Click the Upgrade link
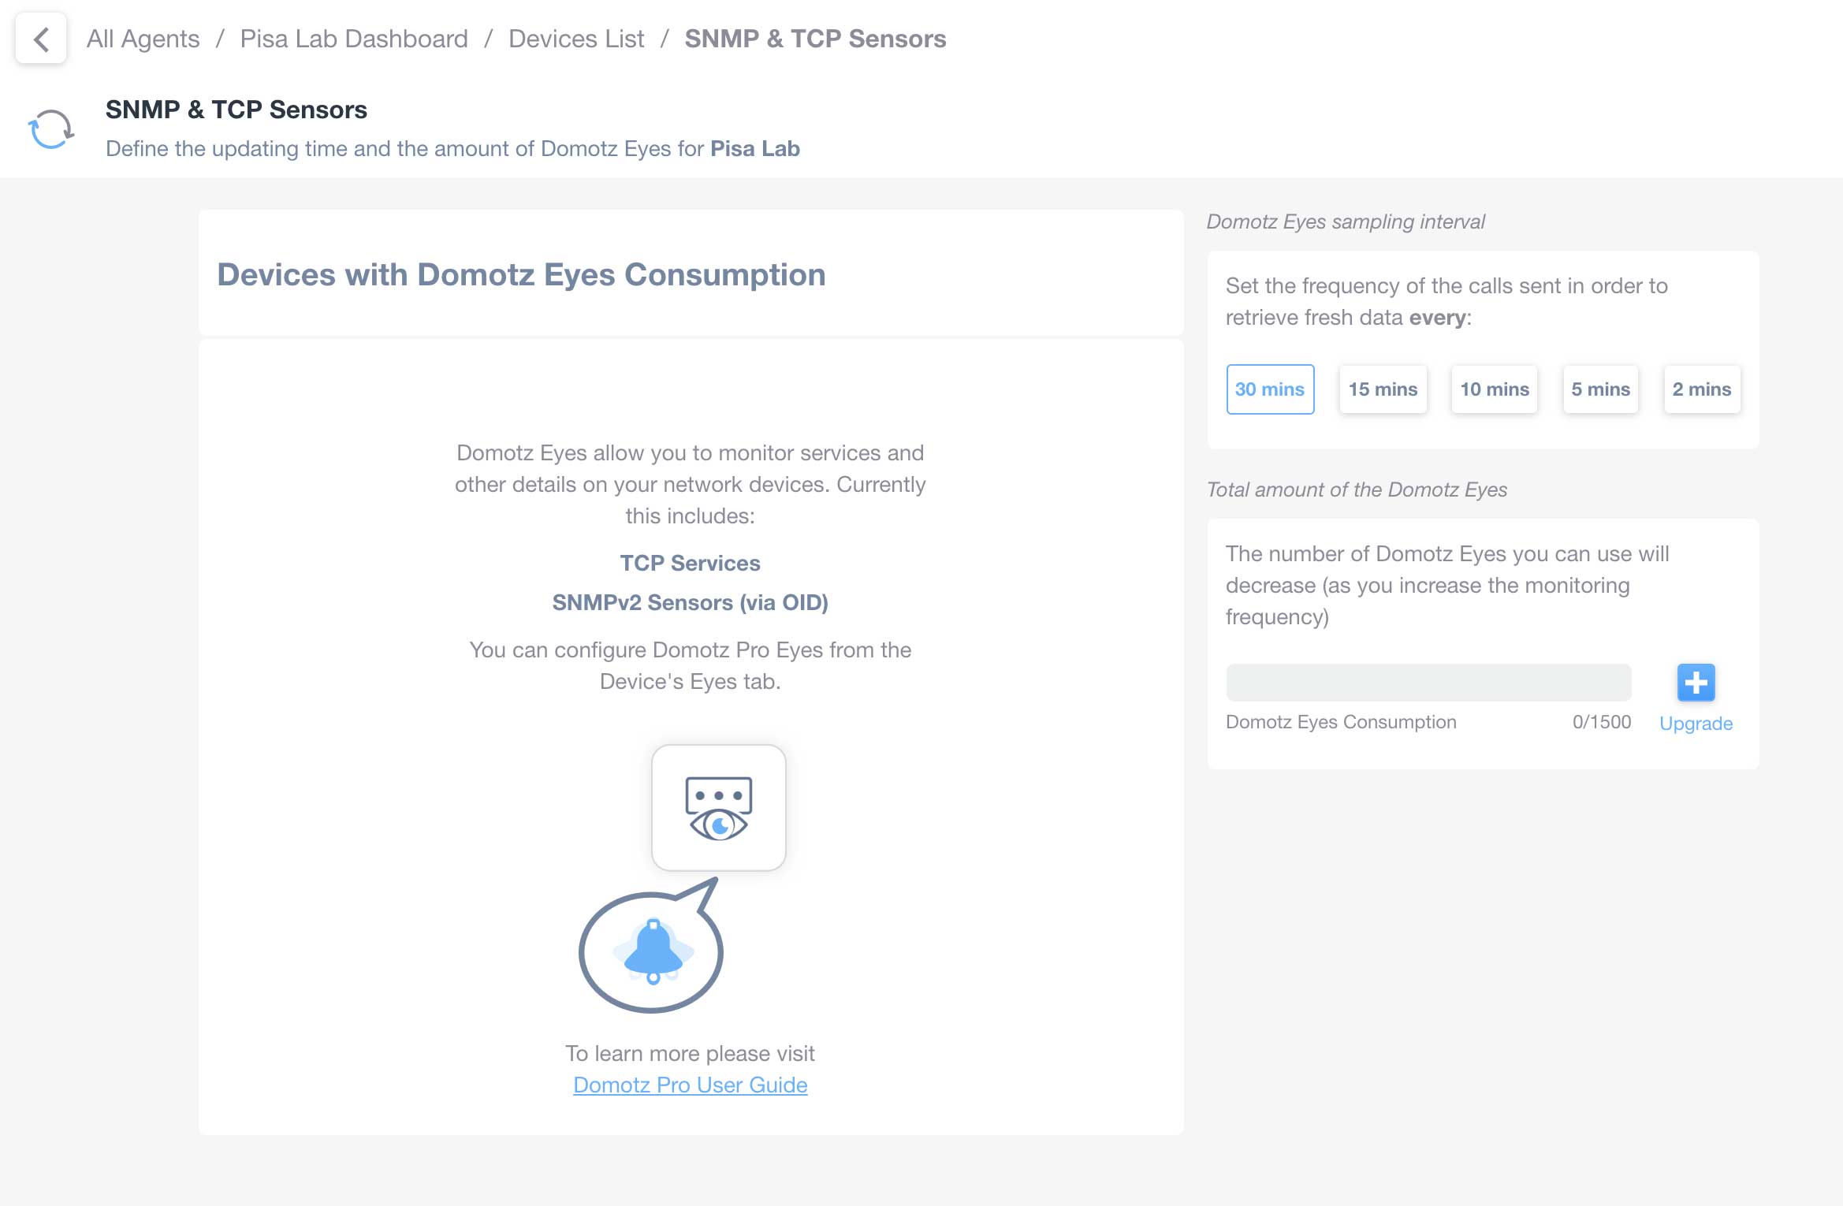 [x=1696, y=724]
